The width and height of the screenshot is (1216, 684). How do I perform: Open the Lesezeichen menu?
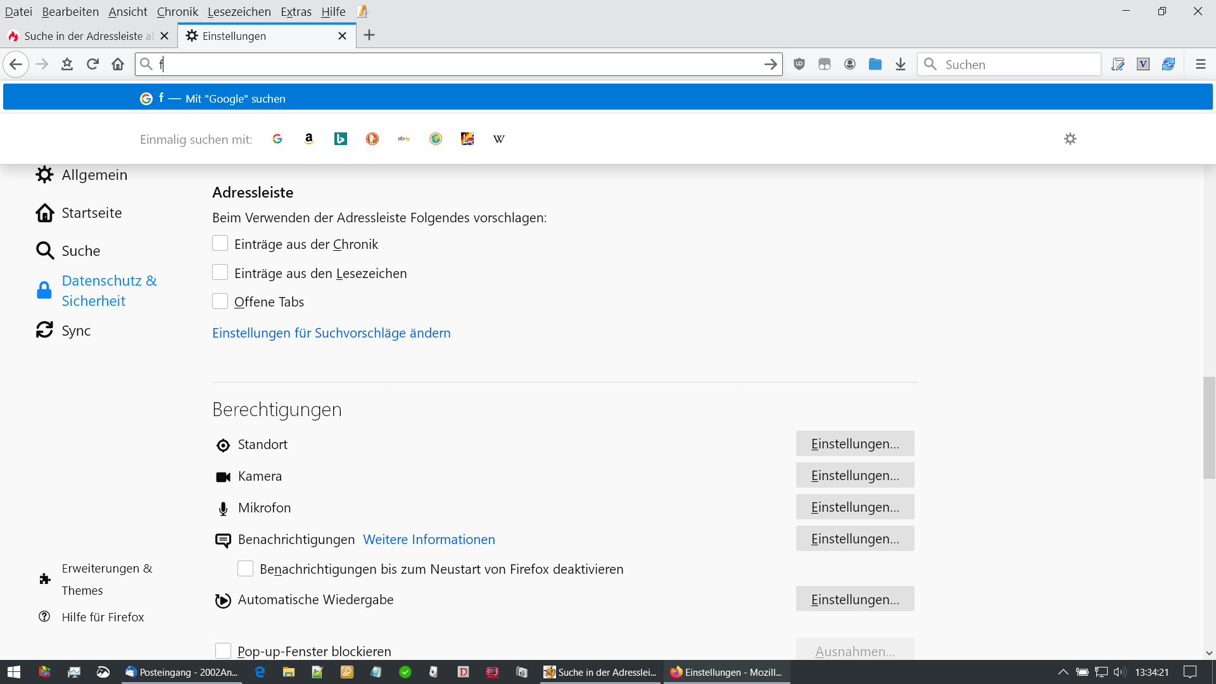(239, 11)
